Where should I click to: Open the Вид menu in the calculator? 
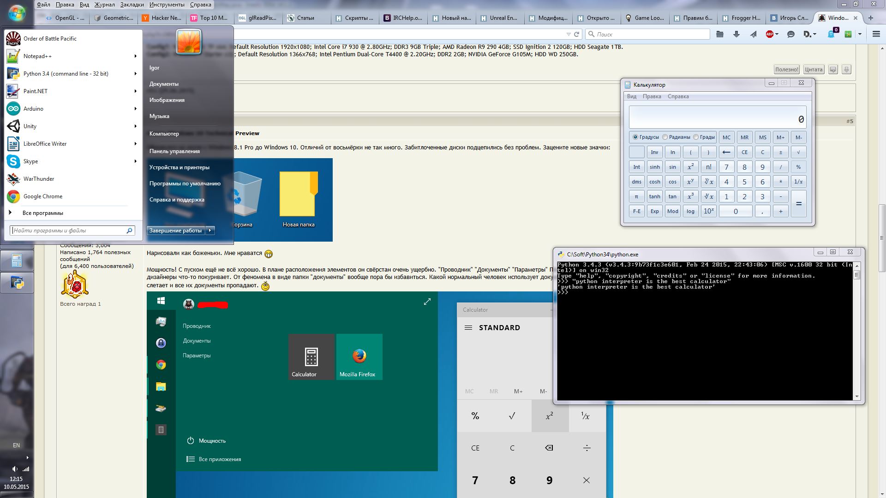[632, 96]
